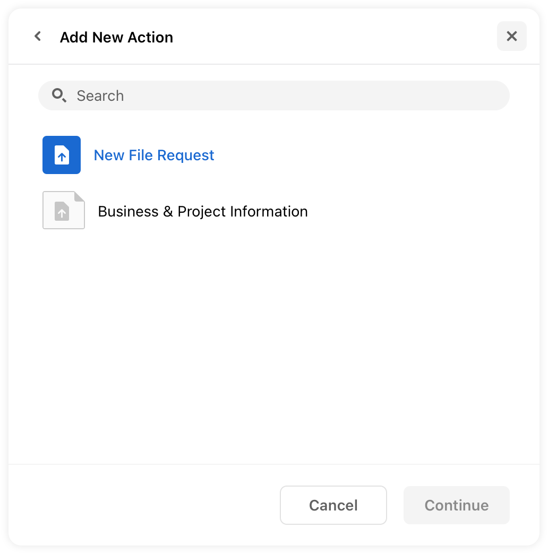The height and width of the screenshot is (554, 548).
Task: Navigate back using the left chevron
Action: click(x=37, y=36)
